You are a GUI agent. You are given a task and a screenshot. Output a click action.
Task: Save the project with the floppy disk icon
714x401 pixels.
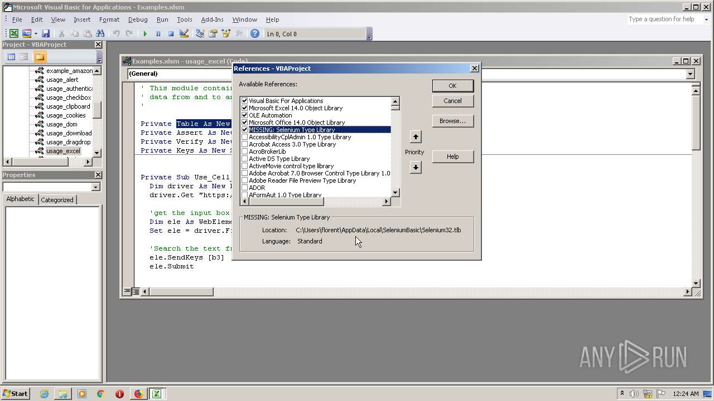[x=46, y=34]
